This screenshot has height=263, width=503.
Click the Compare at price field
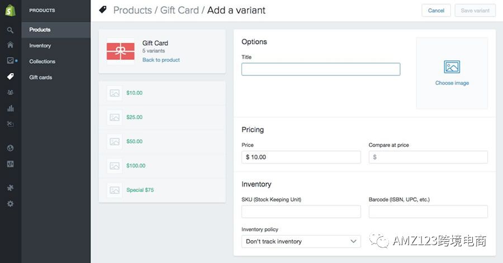[428, 157]
